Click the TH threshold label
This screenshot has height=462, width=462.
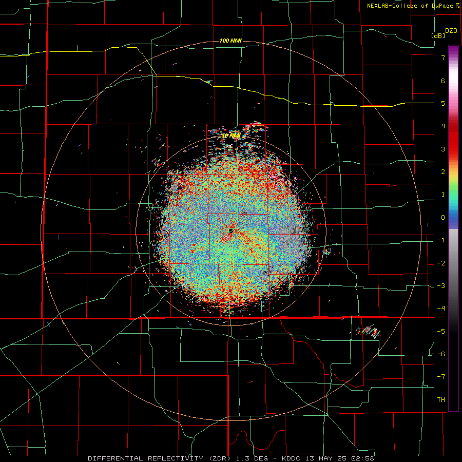click(441, 400)
